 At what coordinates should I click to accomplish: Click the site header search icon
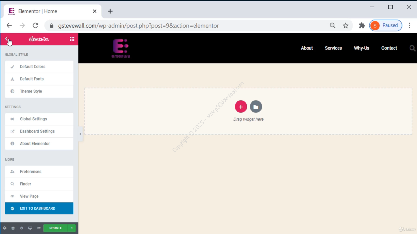coord(412,48)
